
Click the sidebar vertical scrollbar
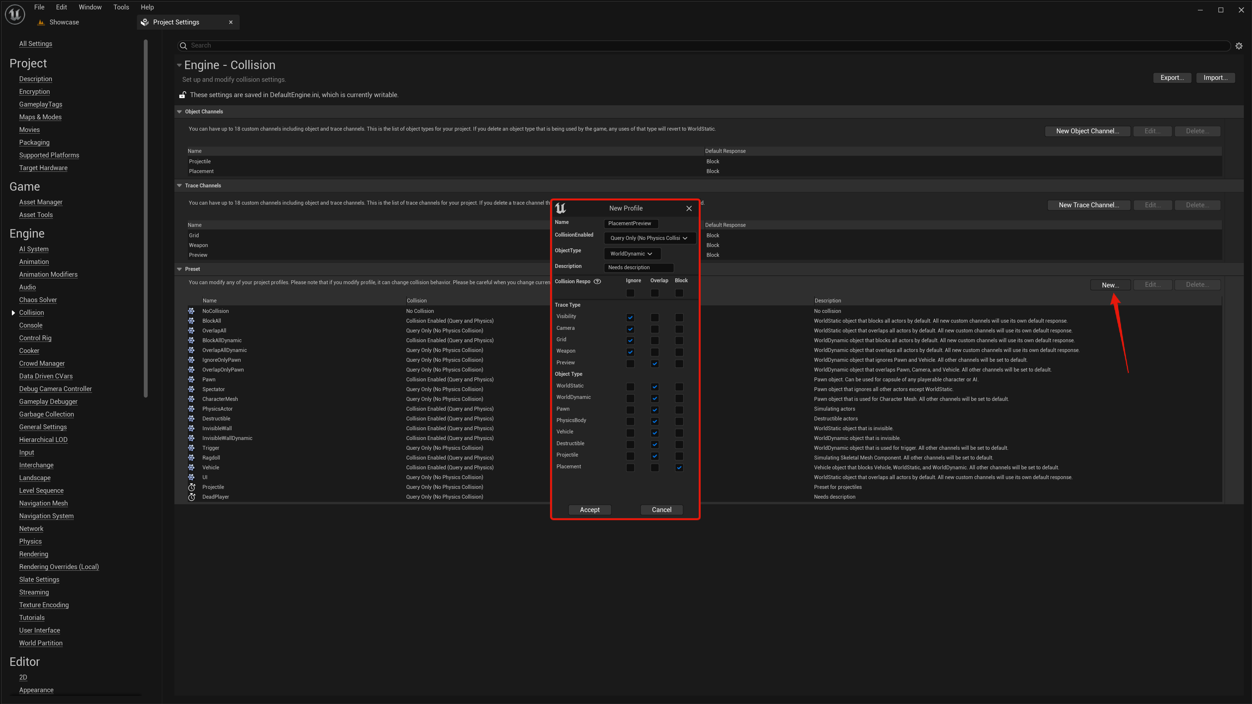click(x=145, y=219)
